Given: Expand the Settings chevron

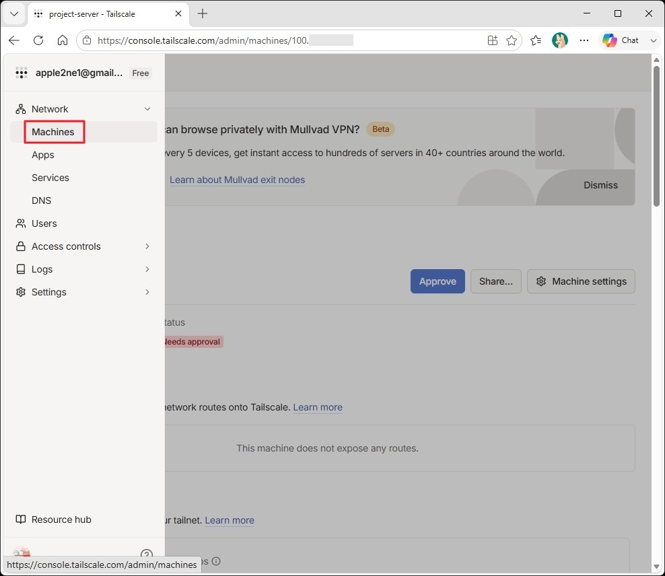Looking at the screenshot, I should (x=147, y=292).
